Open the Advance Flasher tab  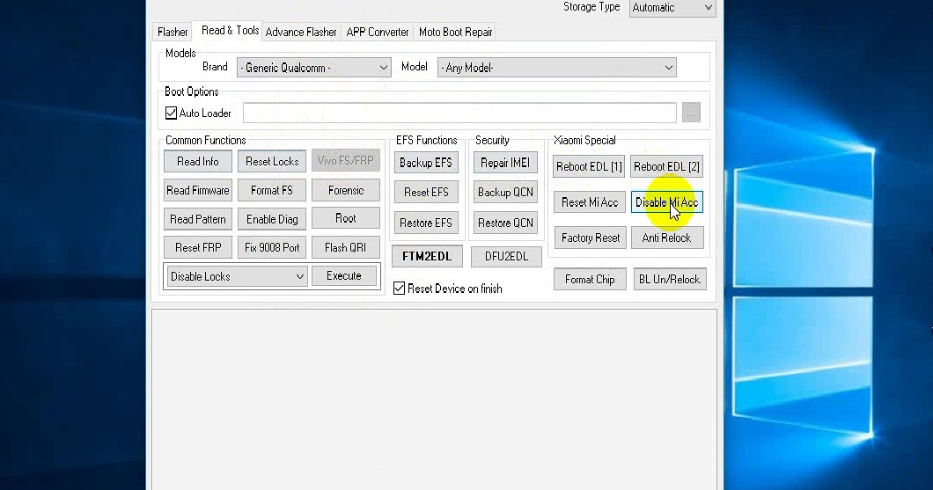point(301,33)
